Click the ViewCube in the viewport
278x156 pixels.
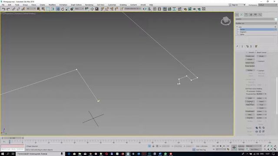click(226, 21)
